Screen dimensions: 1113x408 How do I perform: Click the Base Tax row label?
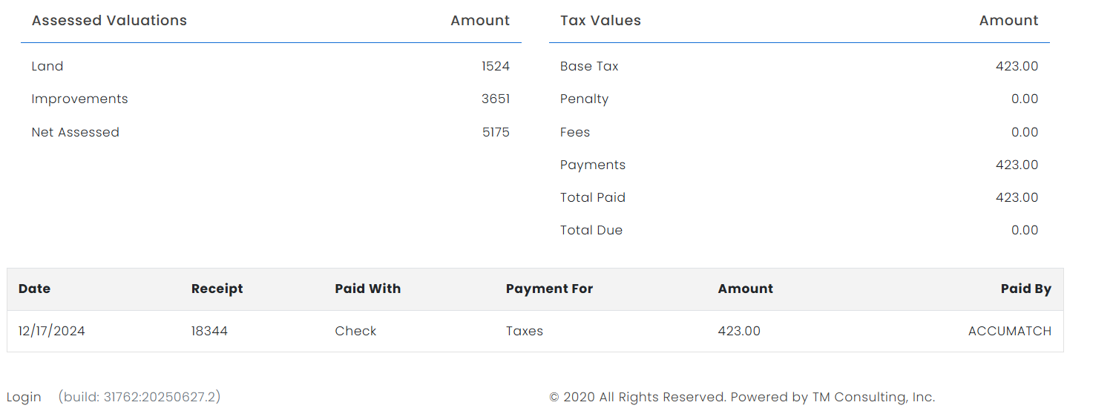coord(589,66)
